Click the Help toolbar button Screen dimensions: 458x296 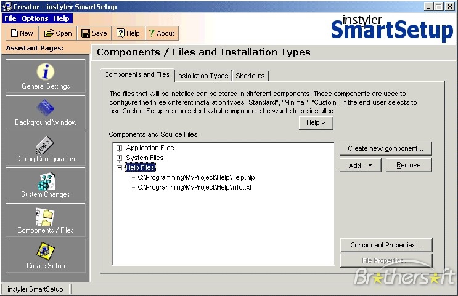tap(128, 33)
